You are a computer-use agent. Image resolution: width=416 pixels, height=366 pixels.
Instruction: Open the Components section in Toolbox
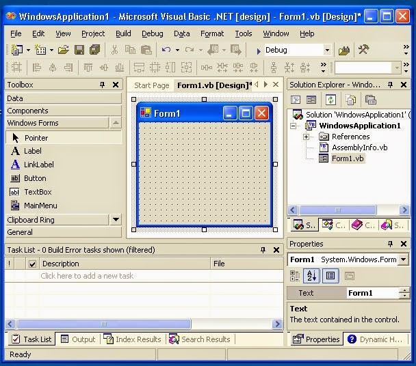(64, 111)
